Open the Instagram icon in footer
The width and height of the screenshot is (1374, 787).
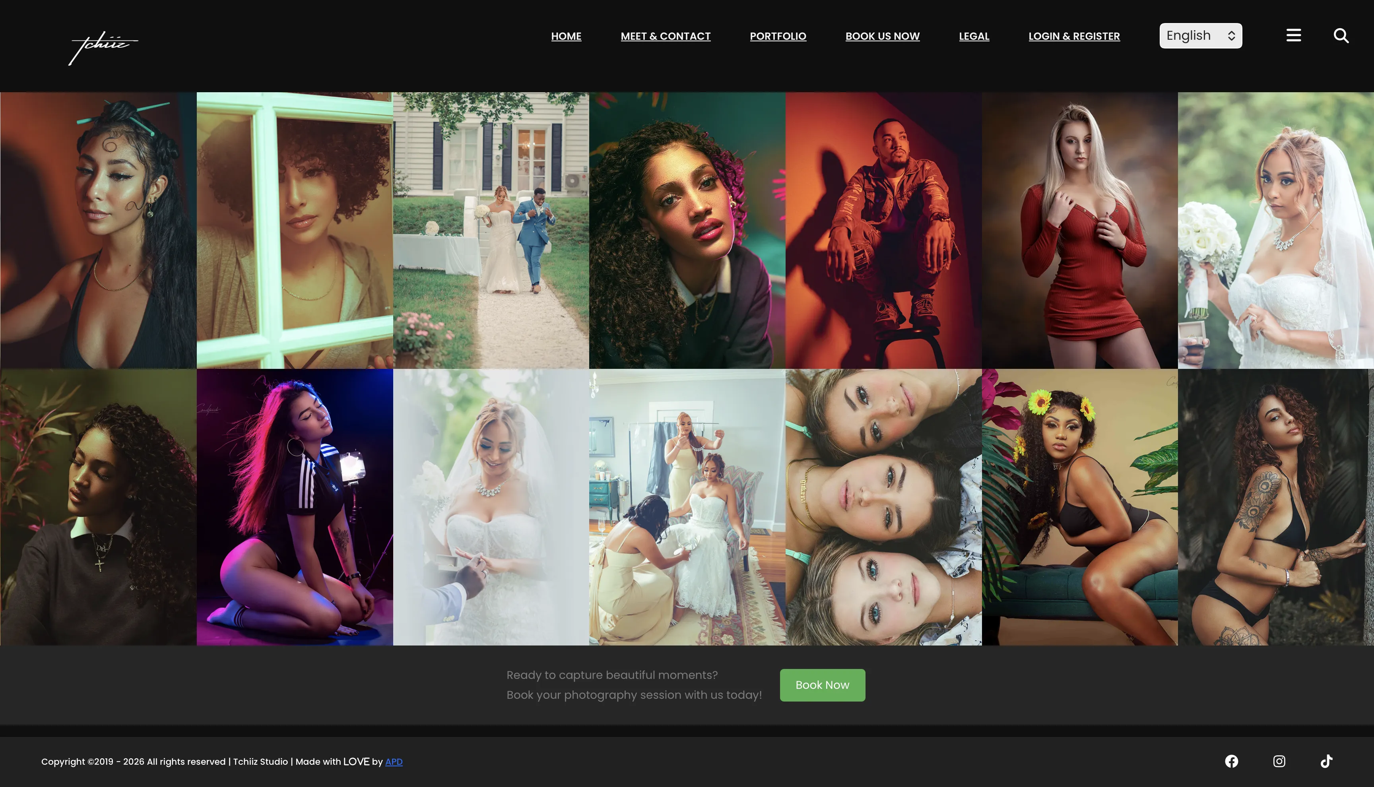click(1279, 761)
